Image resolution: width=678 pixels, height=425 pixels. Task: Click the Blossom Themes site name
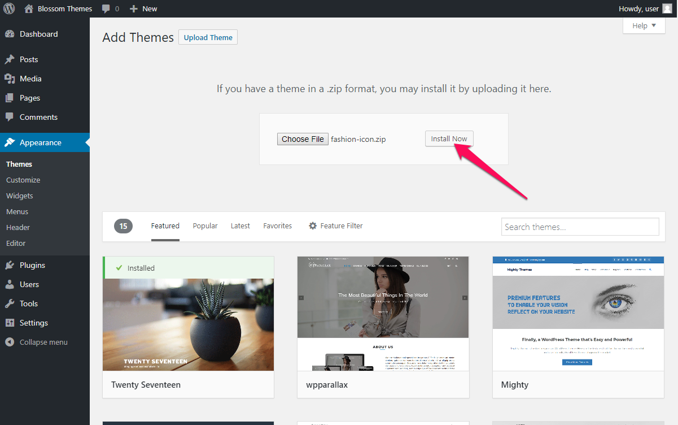tap(65, 8)
